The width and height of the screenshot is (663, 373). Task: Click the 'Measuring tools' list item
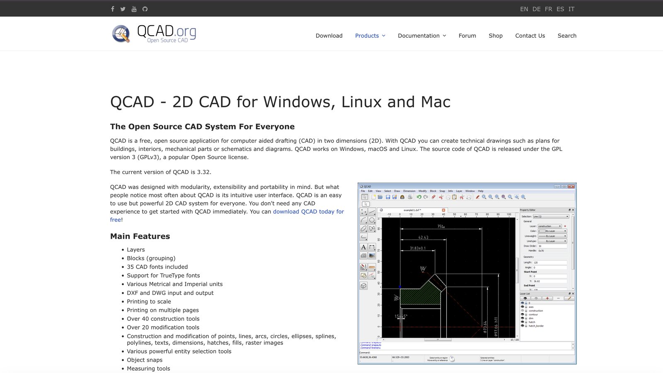coord(148,368)
